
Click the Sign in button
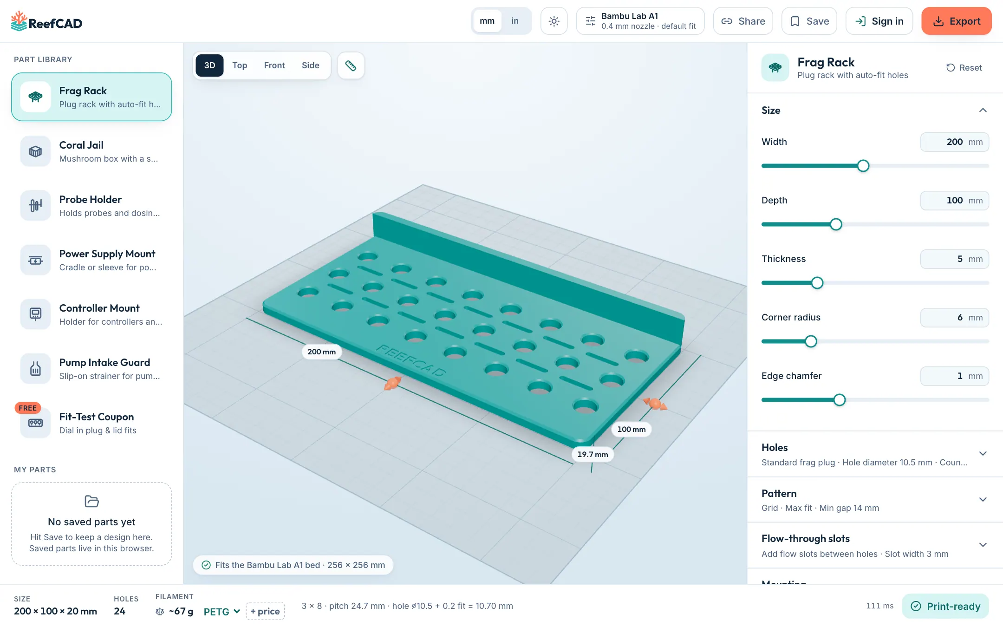[x=879, y=21]
